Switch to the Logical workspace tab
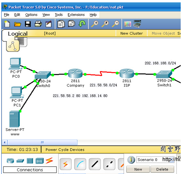 [18, 34]
